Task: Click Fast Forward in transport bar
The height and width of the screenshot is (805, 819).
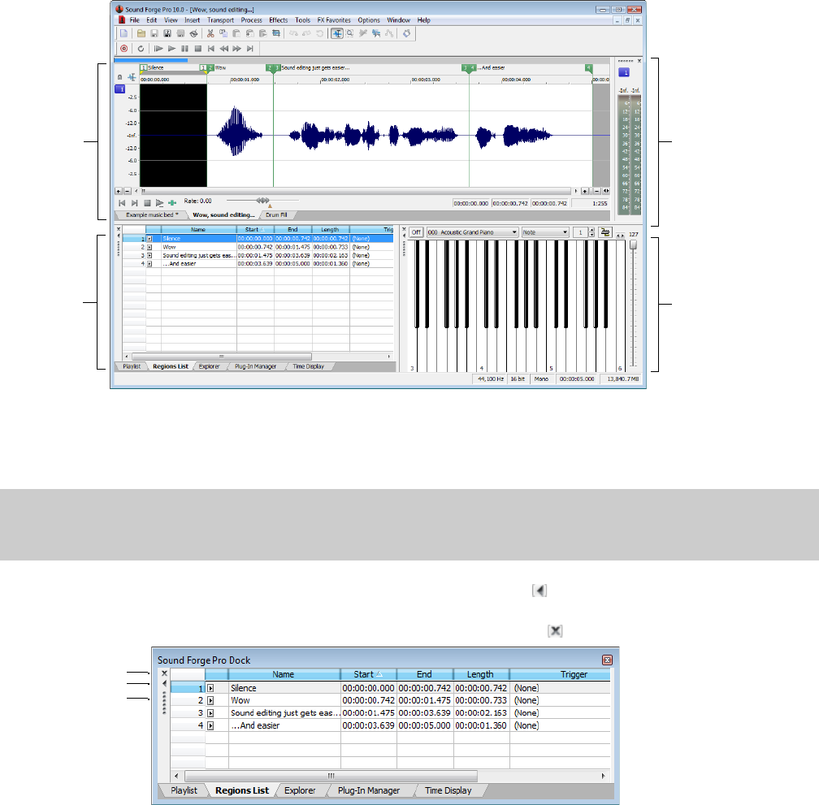Action: click(x=237, y=49)
